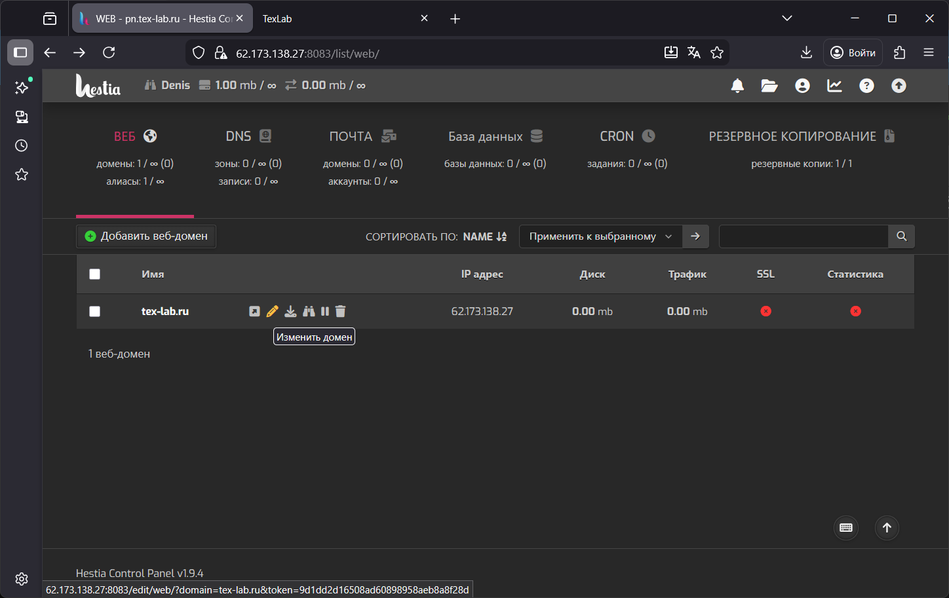Open sort order 'NAME' selector
The height and width of the screenshot is (598, 949).
(485, 236)
